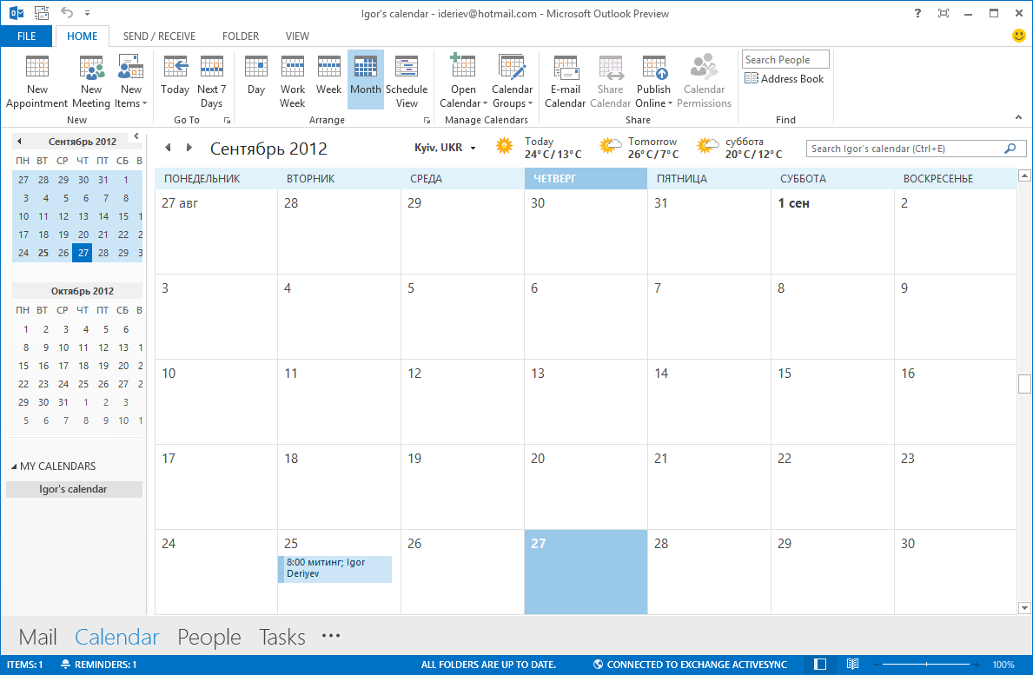
Task: Go to previous month in mini calendar
Action: (x=19, y=141)
